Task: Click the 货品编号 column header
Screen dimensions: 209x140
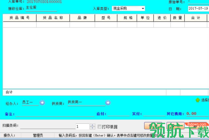Action: click(20, 18)
